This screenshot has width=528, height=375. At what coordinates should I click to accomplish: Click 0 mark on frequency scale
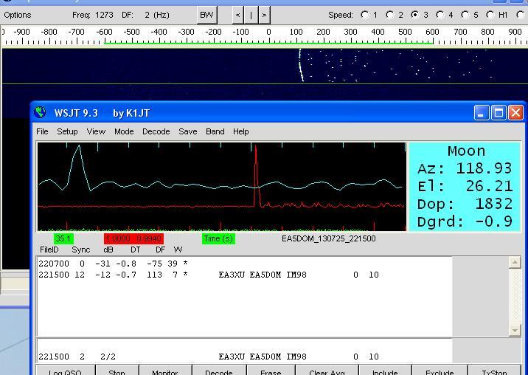click(268, 32)
